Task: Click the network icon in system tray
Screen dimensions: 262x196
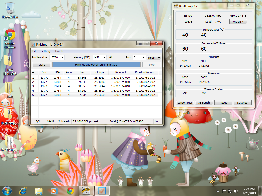Action: [x=230, y=191]
